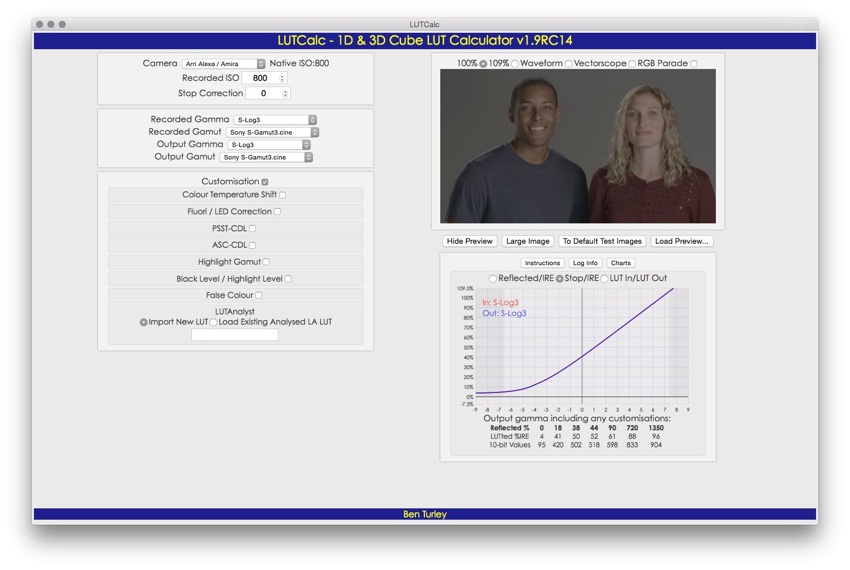This screenshot has width=850, height=570.
Task: Click the LUTAnalyst section heading
Action: pyautogui.click(x=235, y=312)
